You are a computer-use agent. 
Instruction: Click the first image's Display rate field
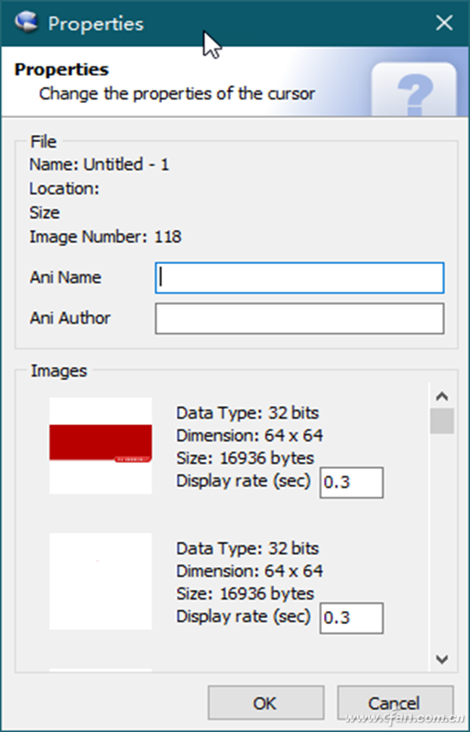352,482
